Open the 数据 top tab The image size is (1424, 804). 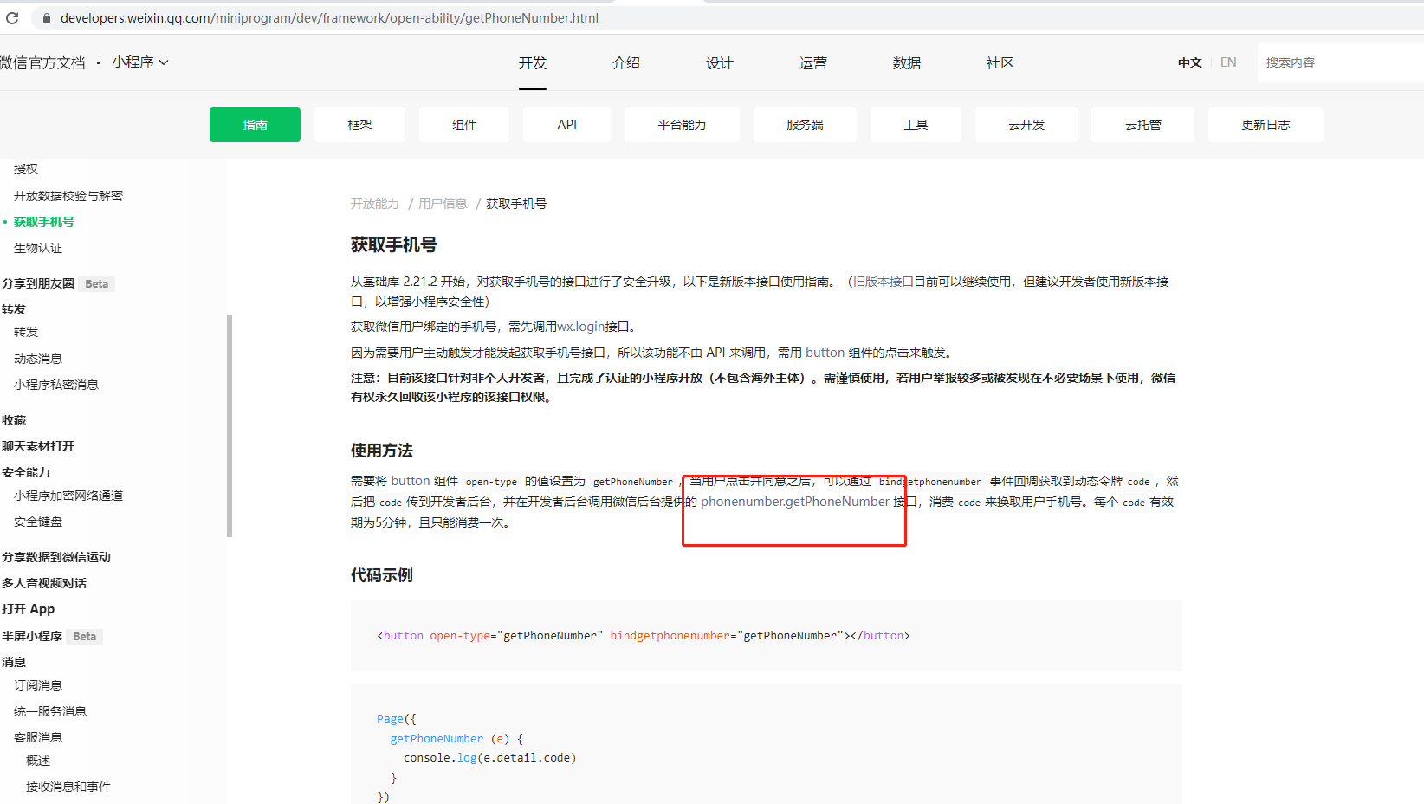907,63
